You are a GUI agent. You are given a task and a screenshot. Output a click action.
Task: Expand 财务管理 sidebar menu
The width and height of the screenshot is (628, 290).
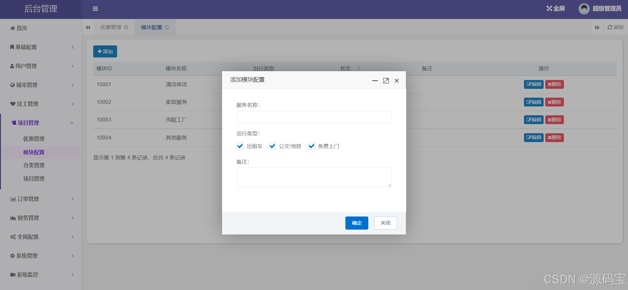click(41, 218)
